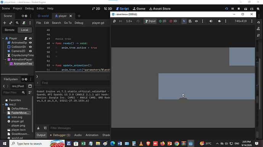The image size is (263, 147).
Task: Mute game audio with speaker icon
Action: click(211, 21)
